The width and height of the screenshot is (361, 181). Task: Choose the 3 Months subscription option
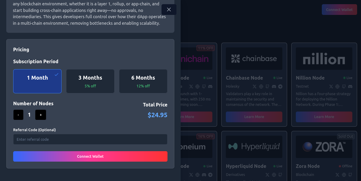point(90,81)
